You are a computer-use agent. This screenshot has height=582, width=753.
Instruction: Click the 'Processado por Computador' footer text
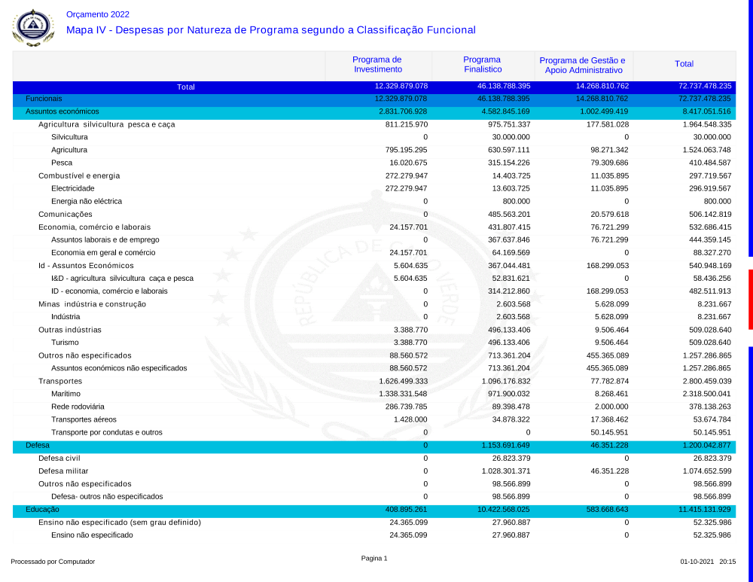[x=53, y=562]
